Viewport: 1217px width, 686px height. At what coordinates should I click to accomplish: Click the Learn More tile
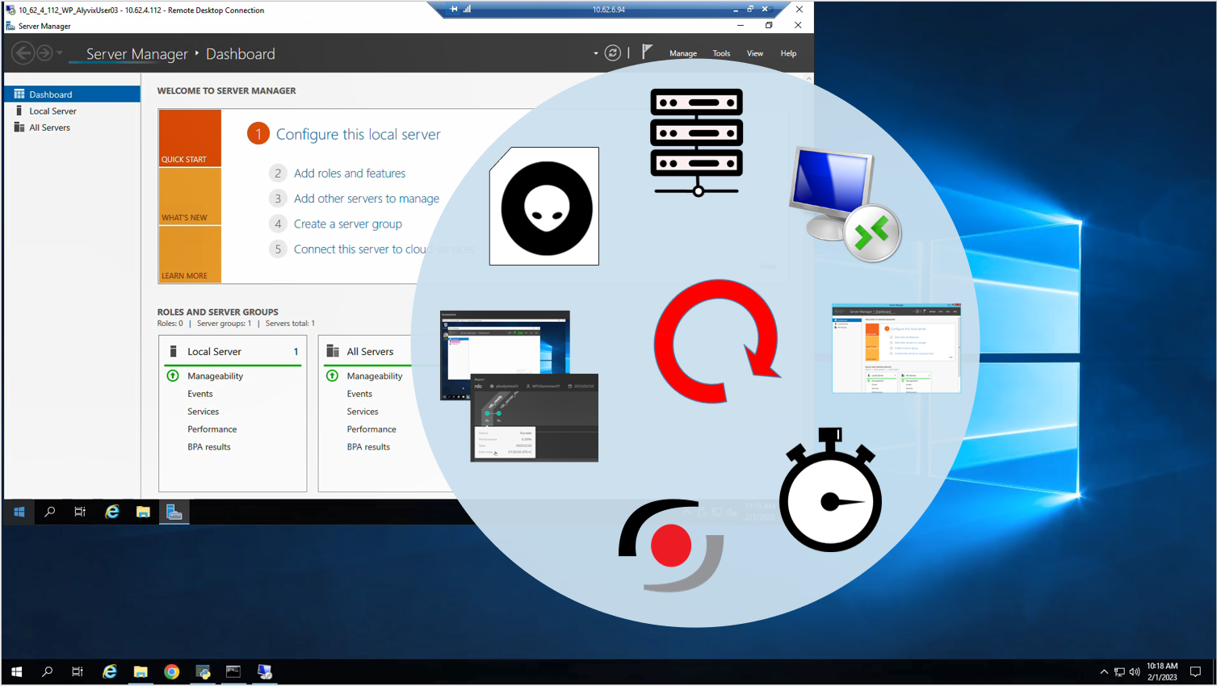[190, 254]
